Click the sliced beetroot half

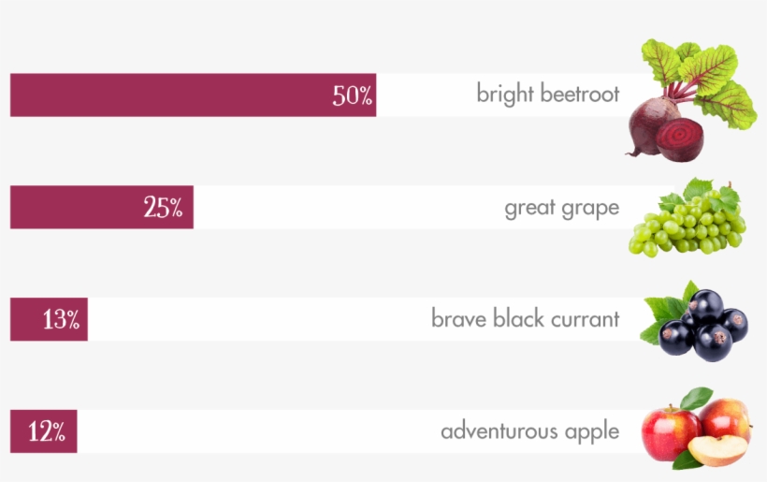[x=679, y=139]
